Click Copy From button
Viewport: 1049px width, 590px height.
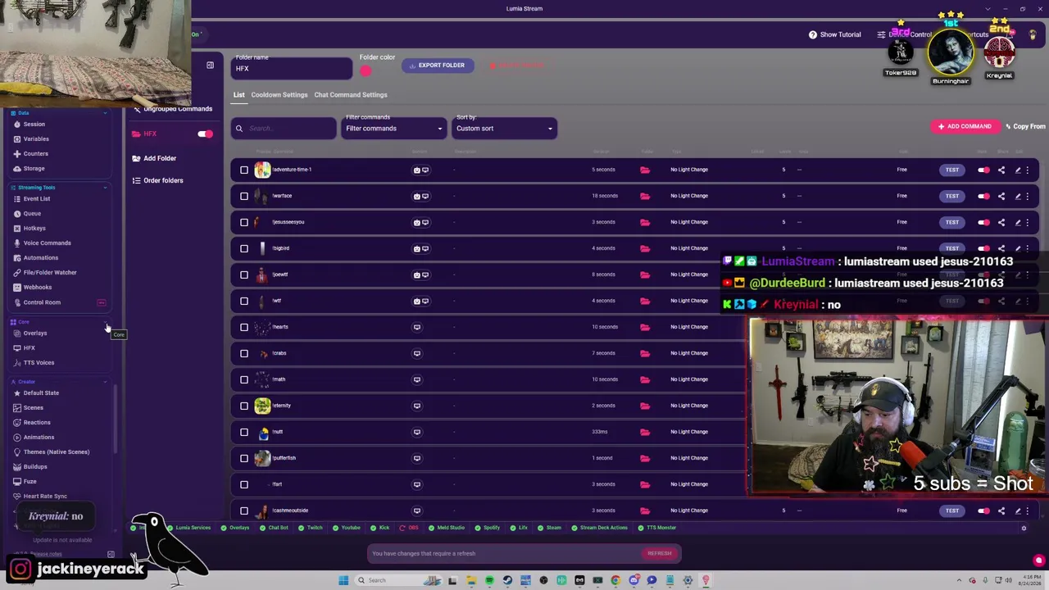[x=1025, y=126]
